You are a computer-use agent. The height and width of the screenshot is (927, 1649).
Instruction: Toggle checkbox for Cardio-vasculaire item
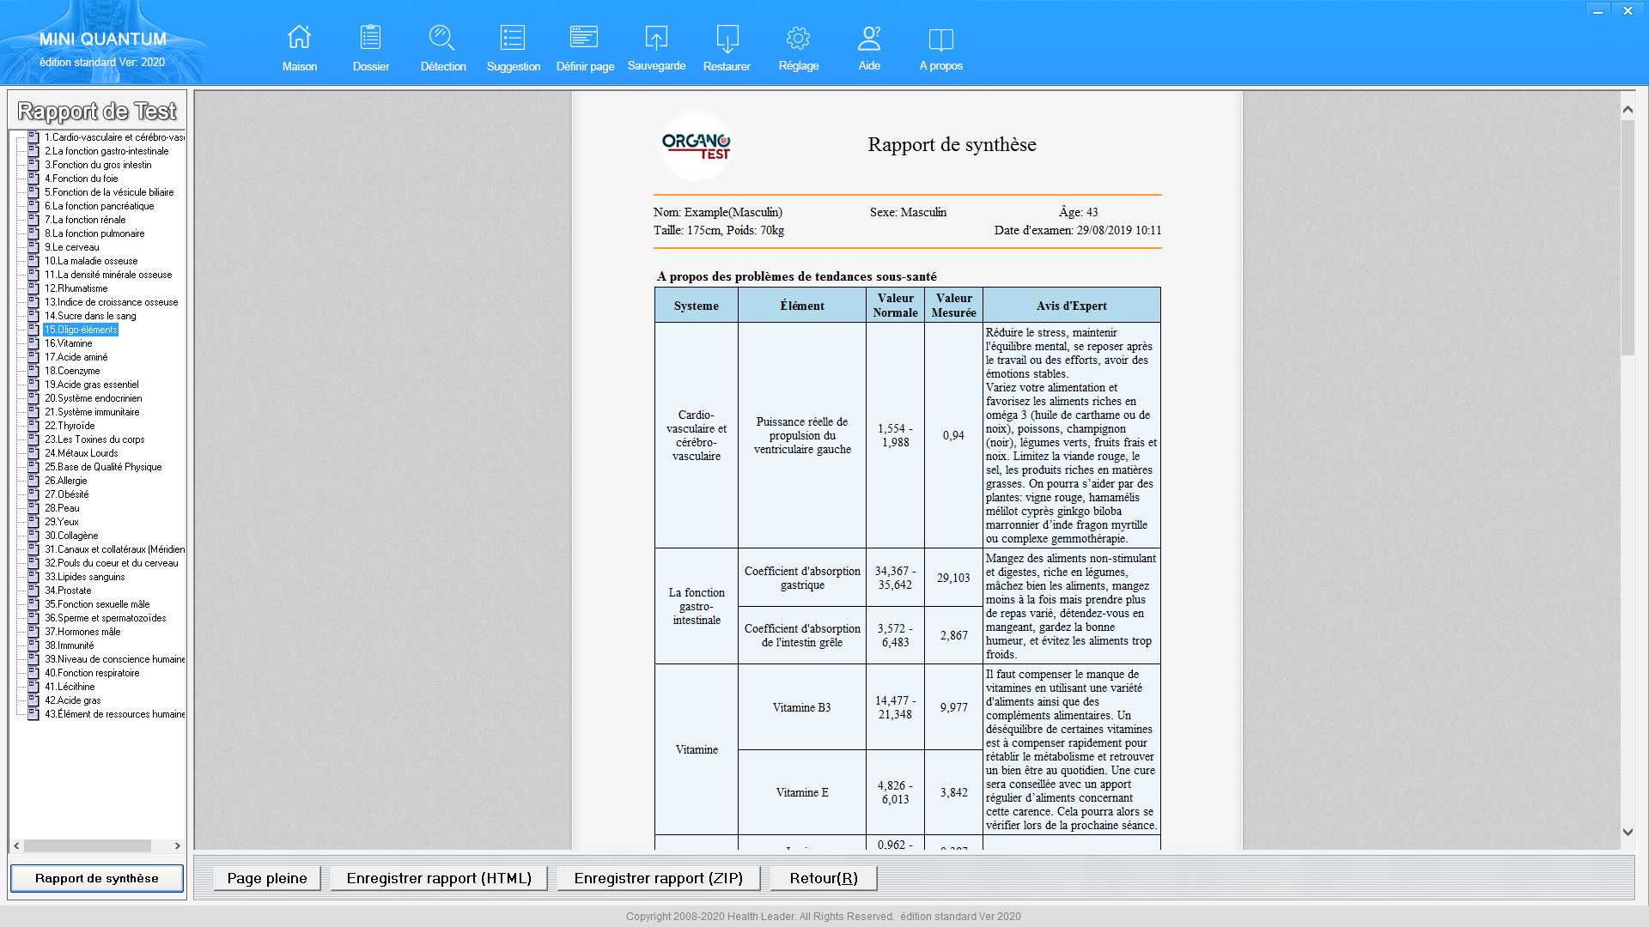coord(31,136)
